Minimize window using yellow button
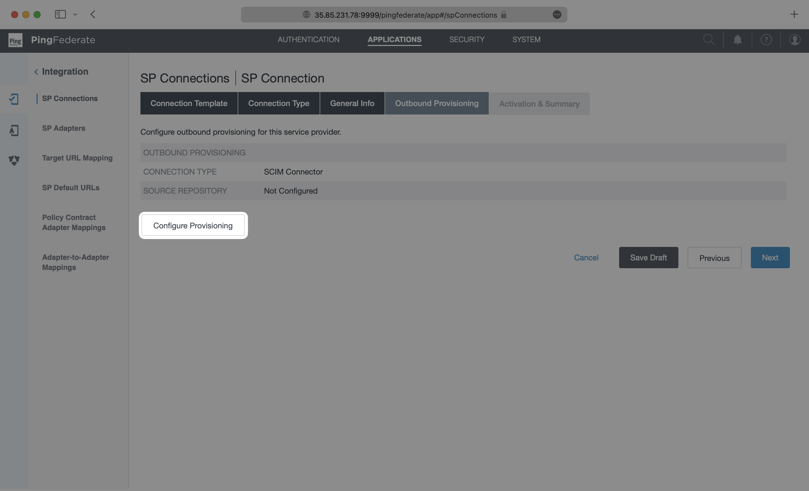The height and width of the screenshot is (491, 809). pyautogui.click(x=26, y=14)
